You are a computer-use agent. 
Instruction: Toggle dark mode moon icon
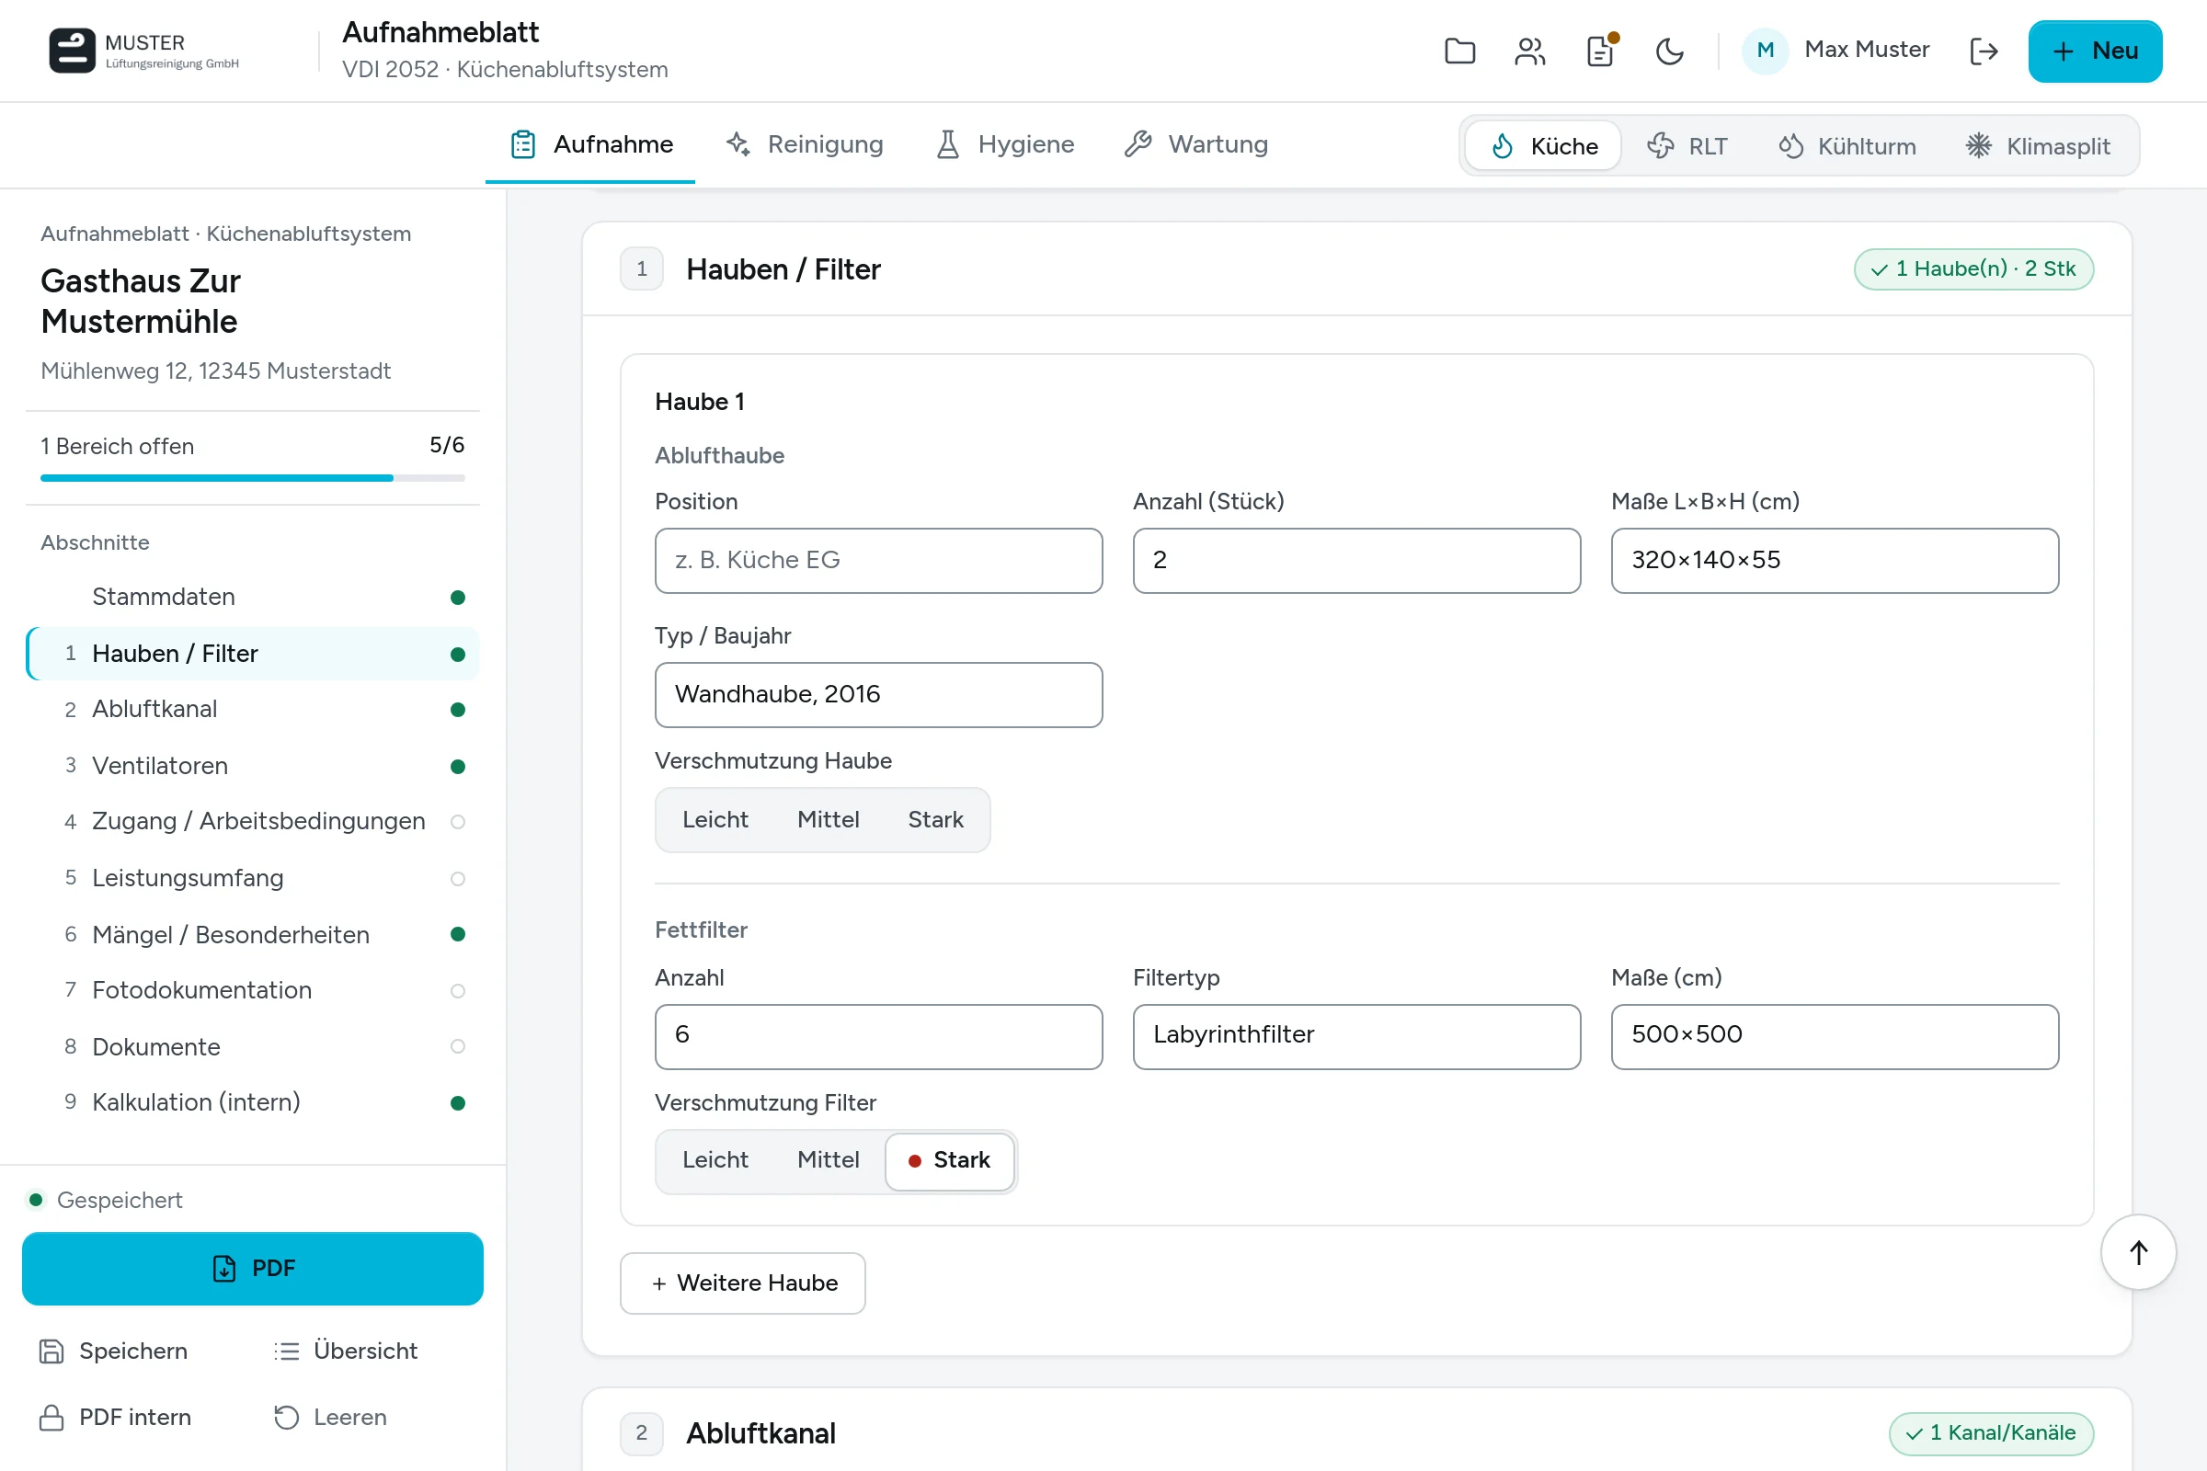[x=1669, y=51]
